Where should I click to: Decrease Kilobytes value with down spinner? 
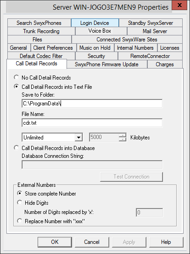[123, 139]
